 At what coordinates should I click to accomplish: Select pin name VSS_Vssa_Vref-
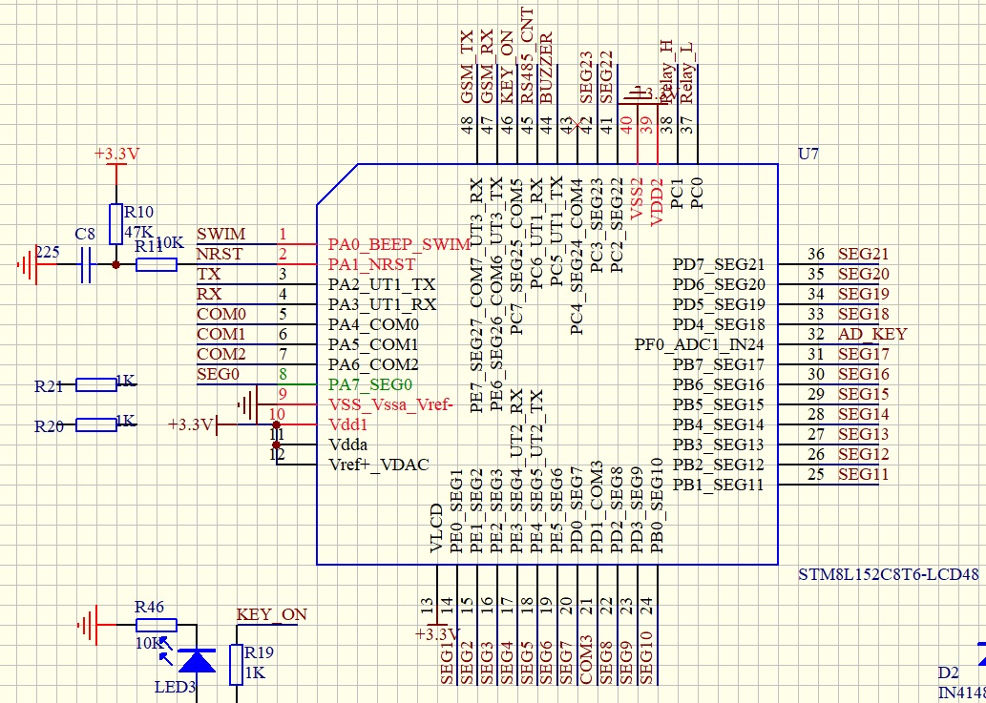[x=390, y=404]
